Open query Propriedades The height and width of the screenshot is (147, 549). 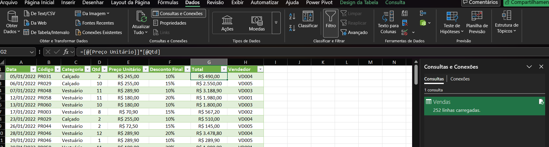[170, 23]
